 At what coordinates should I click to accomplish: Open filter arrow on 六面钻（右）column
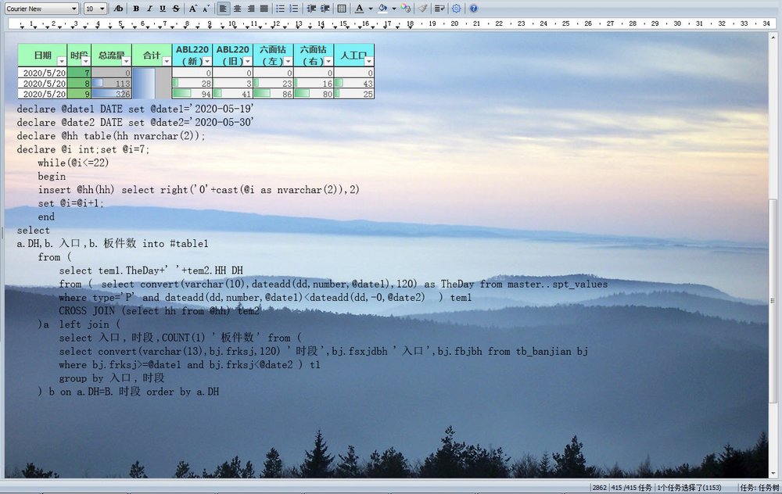pyautogui.click(x=328, y=61)
